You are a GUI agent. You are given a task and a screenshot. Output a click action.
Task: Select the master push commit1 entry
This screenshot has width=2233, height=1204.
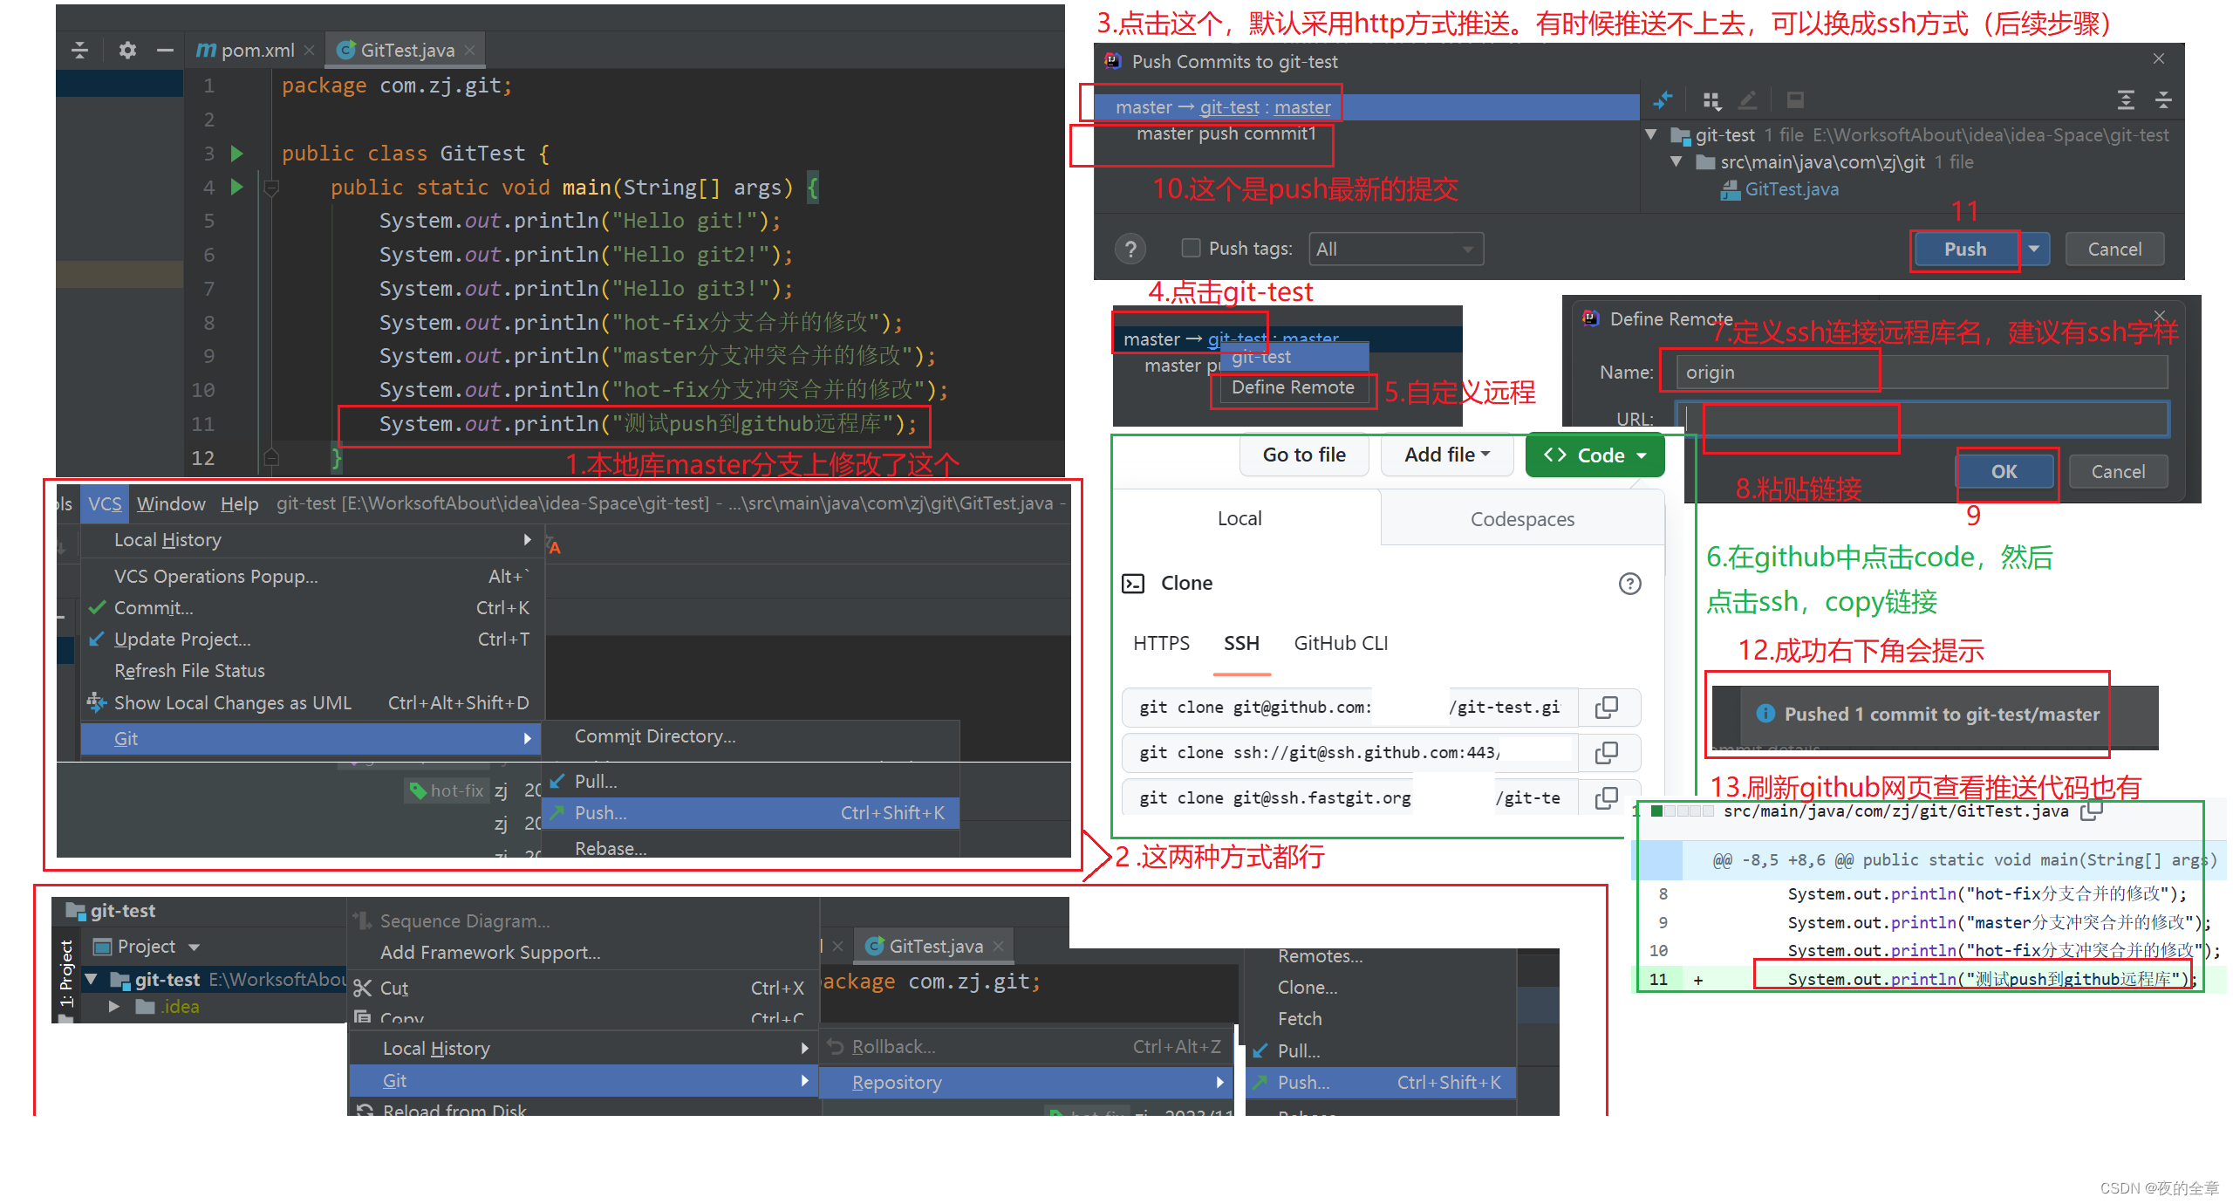coord(1226,133)
